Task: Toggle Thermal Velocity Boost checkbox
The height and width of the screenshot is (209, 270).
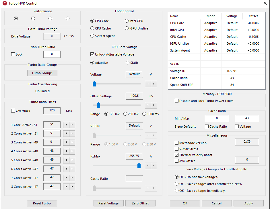Action: (x=176, y=155)
